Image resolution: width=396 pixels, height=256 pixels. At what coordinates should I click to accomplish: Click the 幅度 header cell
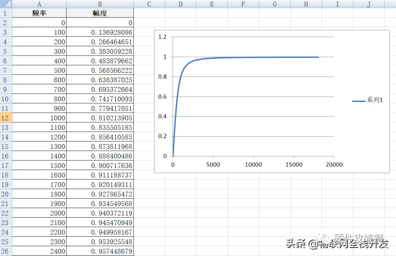100,13
